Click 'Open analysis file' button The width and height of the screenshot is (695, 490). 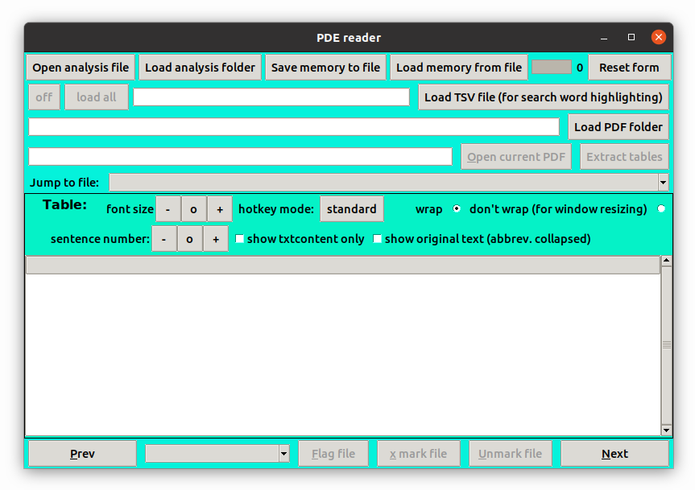81,68
